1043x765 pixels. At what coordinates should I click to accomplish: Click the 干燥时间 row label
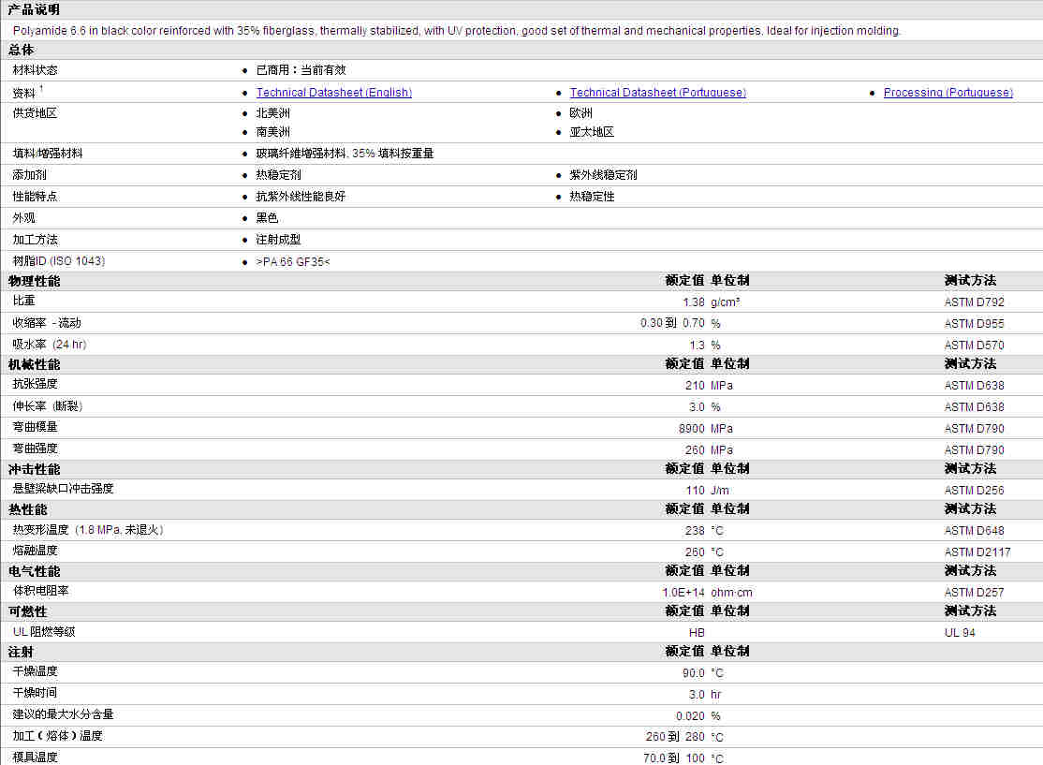[36, 693]
